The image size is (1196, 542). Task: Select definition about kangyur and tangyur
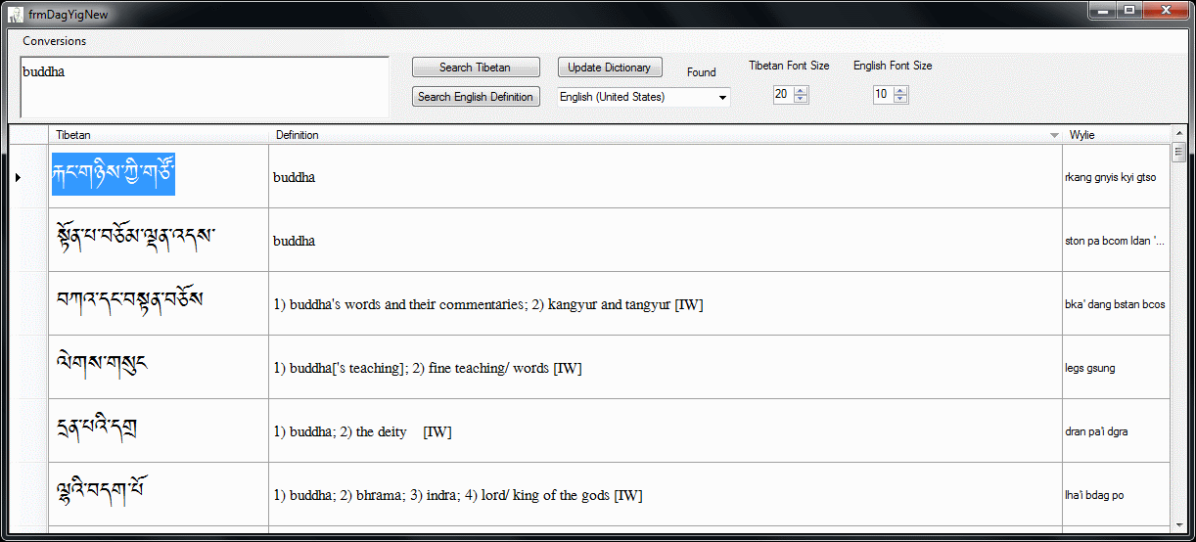click(666, 303)
